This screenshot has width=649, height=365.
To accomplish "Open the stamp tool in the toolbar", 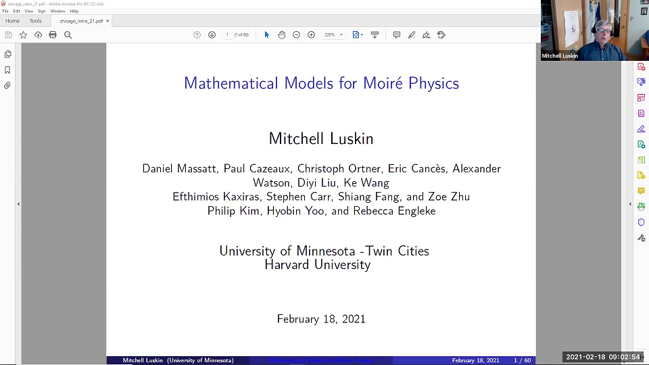I will click(x=441, y=35).
